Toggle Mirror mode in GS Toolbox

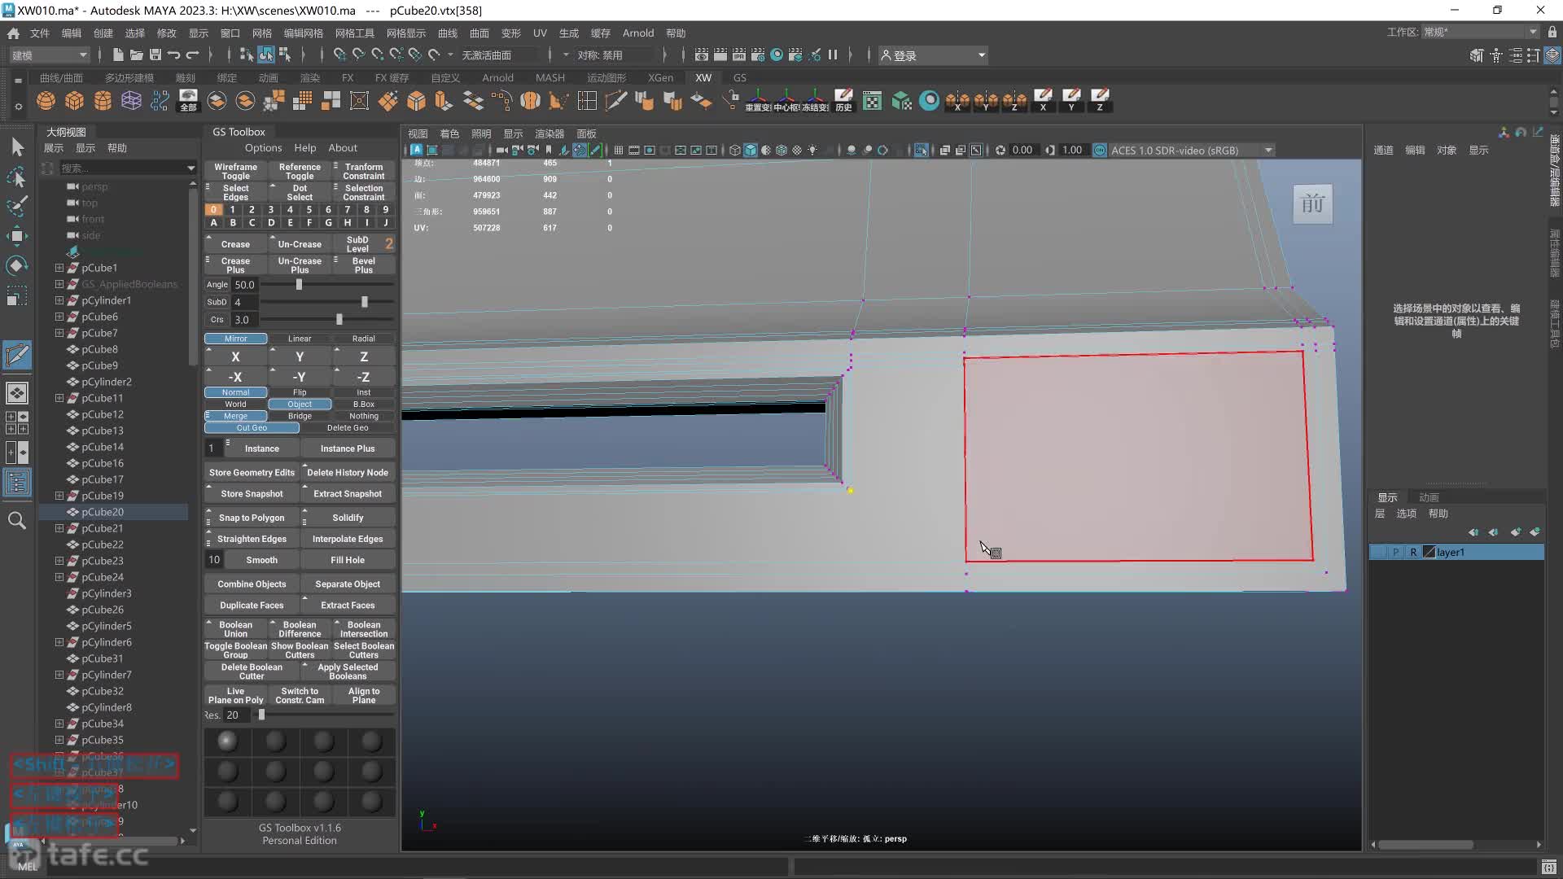235,339
